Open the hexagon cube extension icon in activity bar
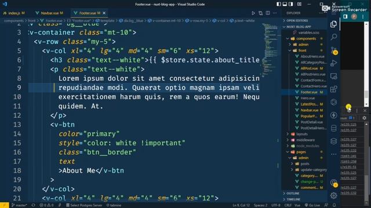Screen dimensions: 371x208 (334, 102)
